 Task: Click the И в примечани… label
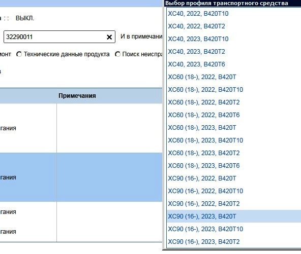[x=141, y=37]
